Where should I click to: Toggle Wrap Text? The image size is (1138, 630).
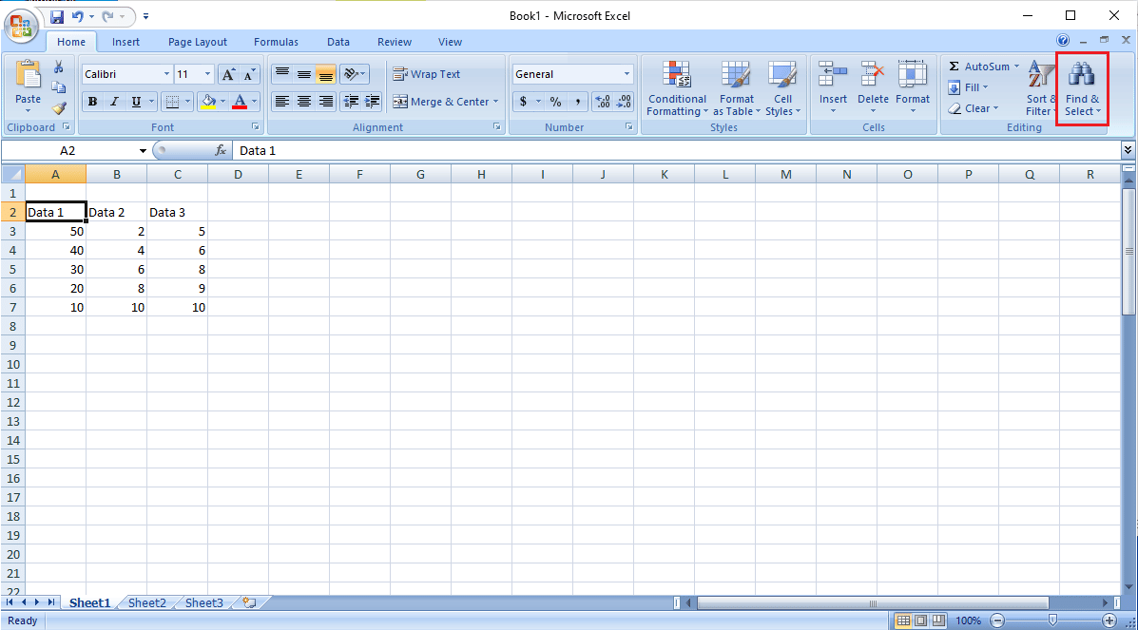pyautogui.click(x=427, y=74)
